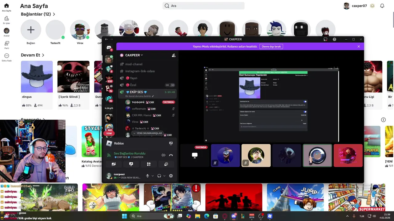Open Roblox Daha Fazla menu icon

pyautogui.click(x=6, y=56)
